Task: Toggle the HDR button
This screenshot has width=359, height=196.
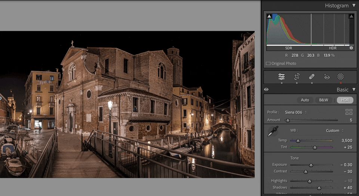Action: 345,100
